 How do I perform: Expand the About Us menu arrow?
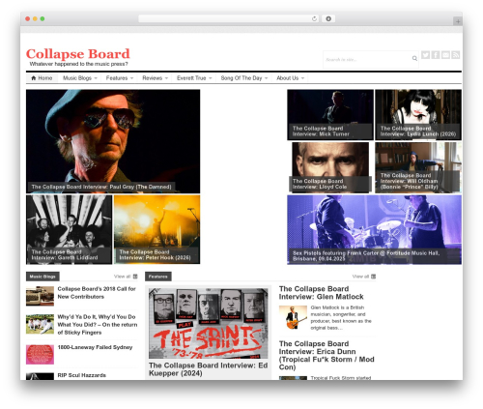point(302,78)
